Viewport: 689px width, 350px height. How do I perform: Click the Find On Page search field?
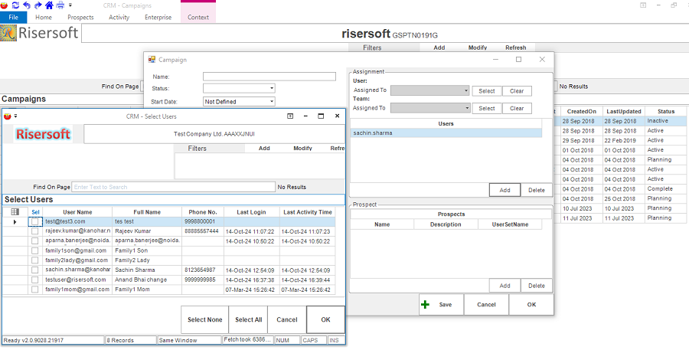click(173, 187)
